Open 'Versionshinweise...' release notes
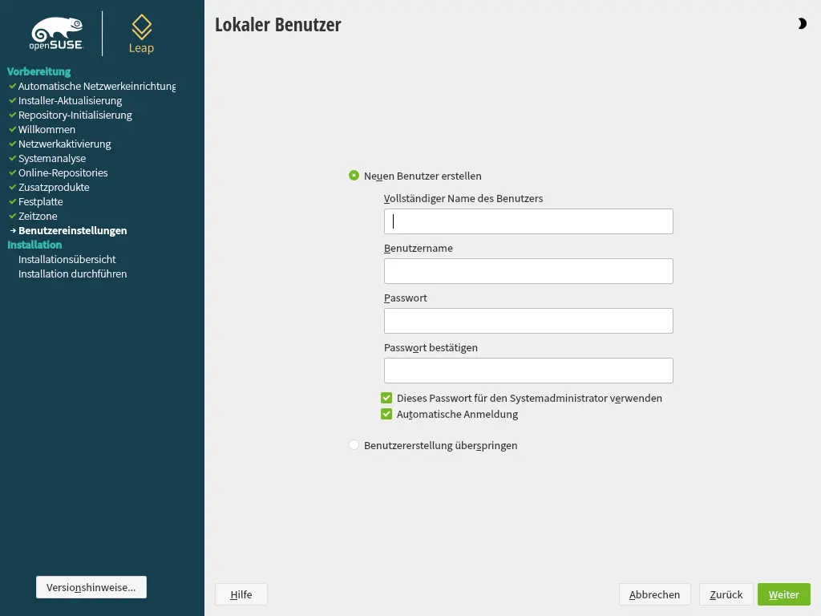Screen dimensions: 821x616 pyautogui.click(x=91, y=587)
